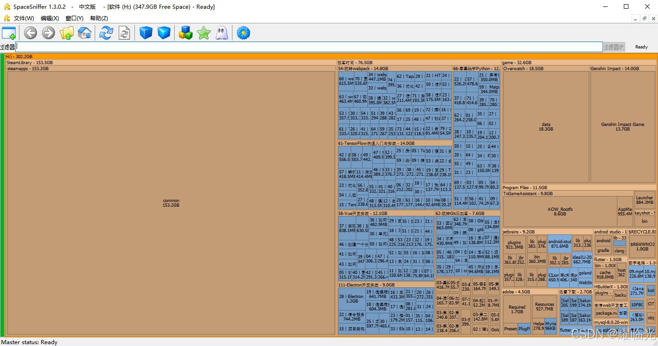
Task: Click the gray page rescan icon
Action: pos(124,33)
